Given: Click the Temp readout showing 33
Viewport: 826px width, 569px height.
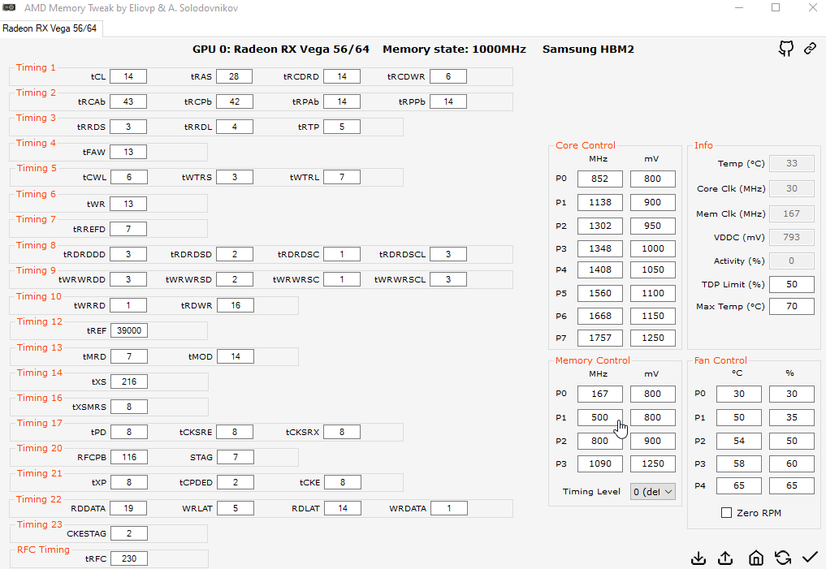Looking at the screenshot, I should click(x=792, y=163).
